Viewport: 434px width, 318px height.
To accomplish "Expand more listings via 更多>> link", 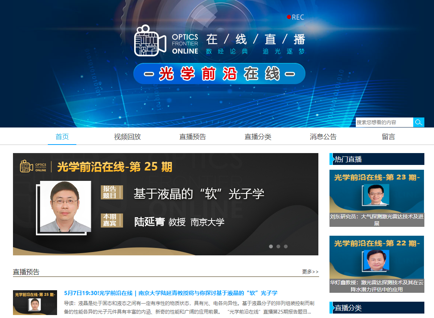I will 310,272.
